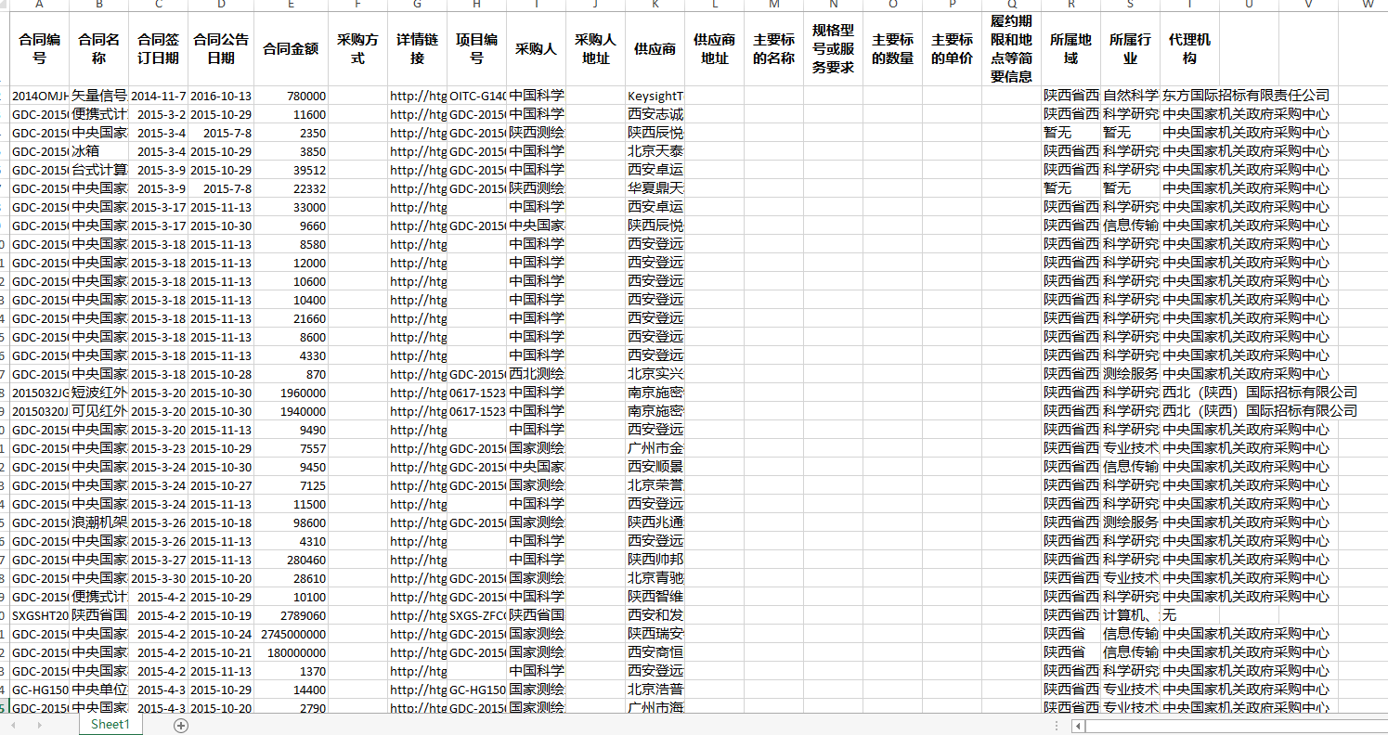Select the 合同名称 header cell
Screen dimensions: 1388x735
98,49
